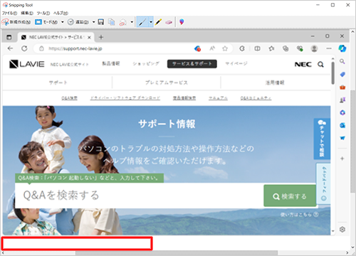Copy the snip using the copy icon
This screenshot has width=356, height=256.
click(x=112, y=22)
